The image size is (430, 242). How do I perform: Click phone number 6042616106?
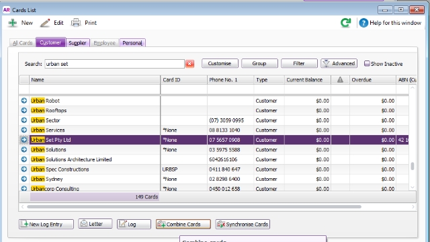(223, 159)
